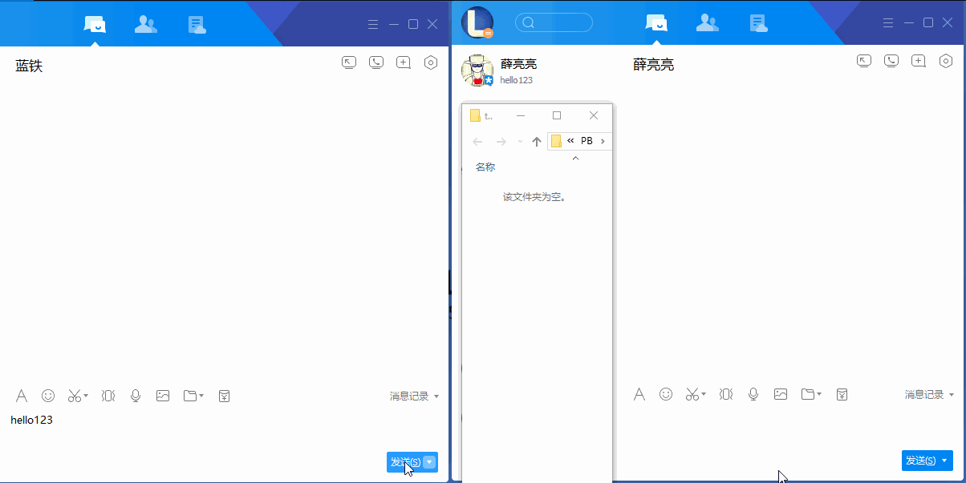Viewport: 966px width, 483px height.
Task: Start a voice call in 薛亮亮 chat
Action: (x=891, y=61)
